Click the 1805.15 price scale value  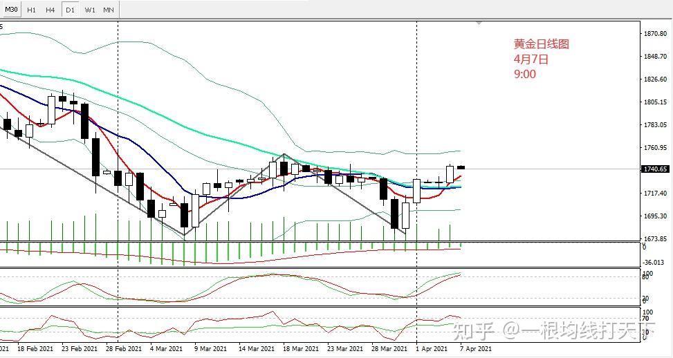(655, 102)
